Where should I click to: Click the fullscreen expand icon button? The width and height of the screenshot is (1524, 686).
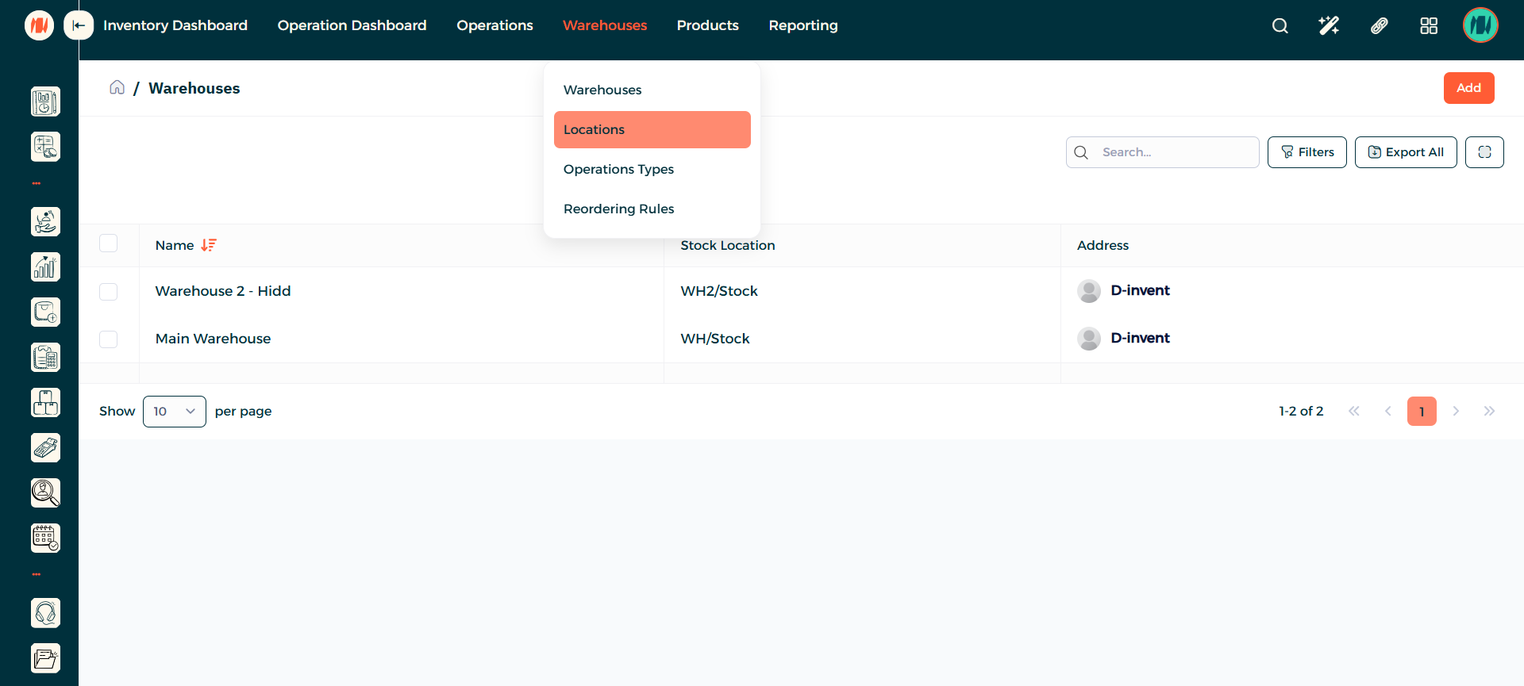click(1484, 152)
